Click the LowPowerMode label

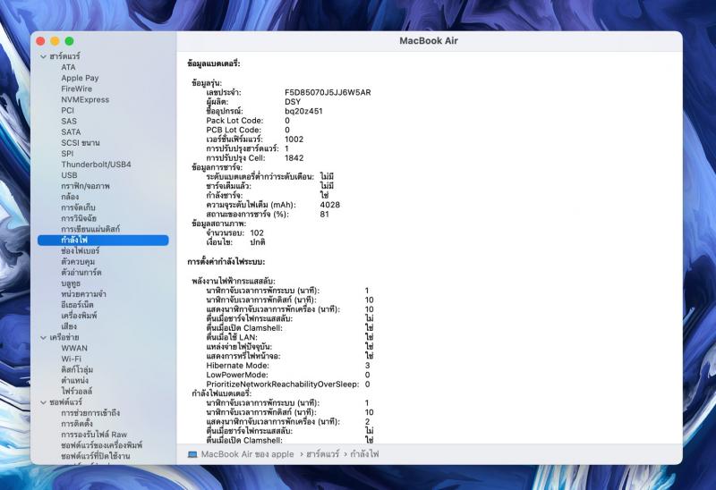(x=237, y=375)
